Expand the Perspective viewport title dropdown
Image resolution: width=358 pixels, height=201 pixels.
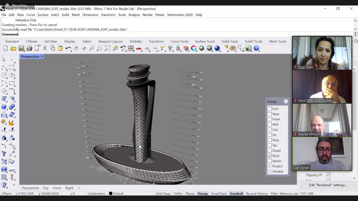(x=43, y=57)
